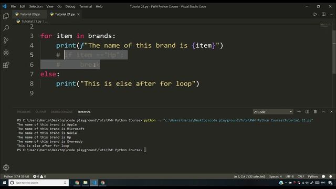The height and width of the screenshot is (189, 336).
Task: Click line number 7 in the gutter
Action: click(31, 74)
